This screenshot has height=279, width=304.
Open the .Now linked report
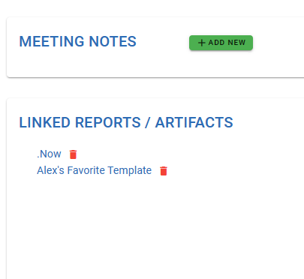tap(49, 154)
